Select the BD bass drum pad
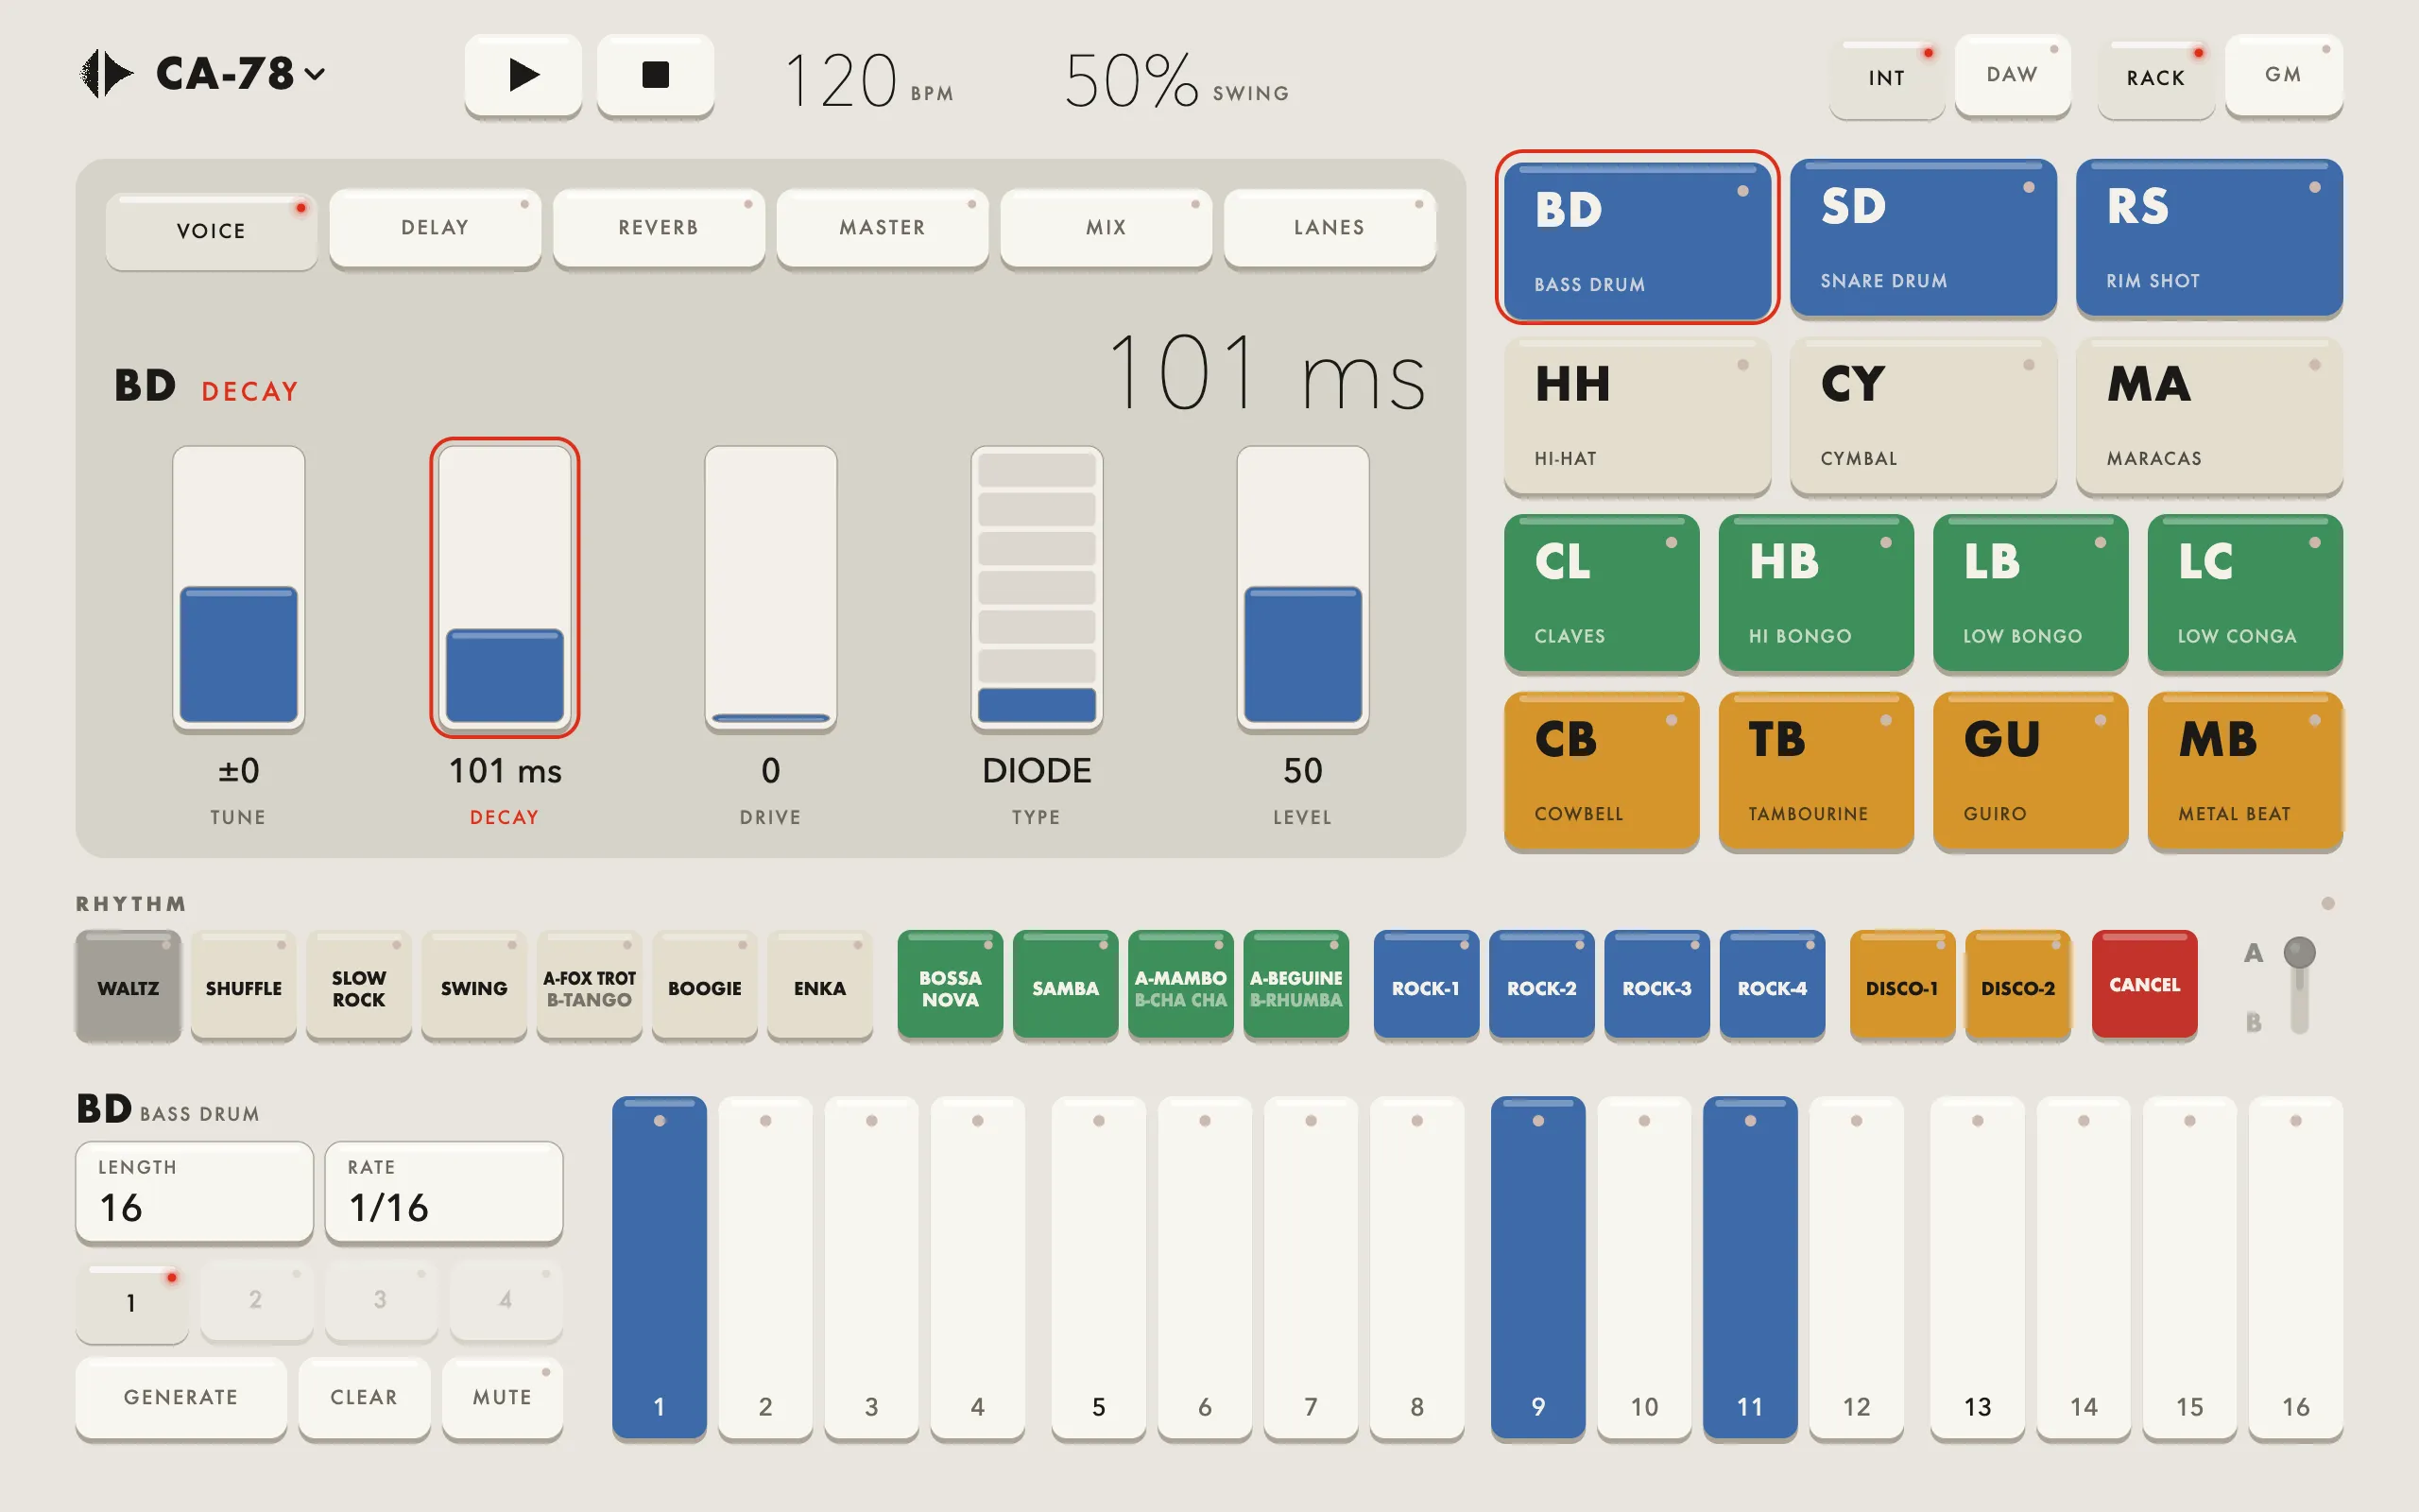 coord(1638,240)
